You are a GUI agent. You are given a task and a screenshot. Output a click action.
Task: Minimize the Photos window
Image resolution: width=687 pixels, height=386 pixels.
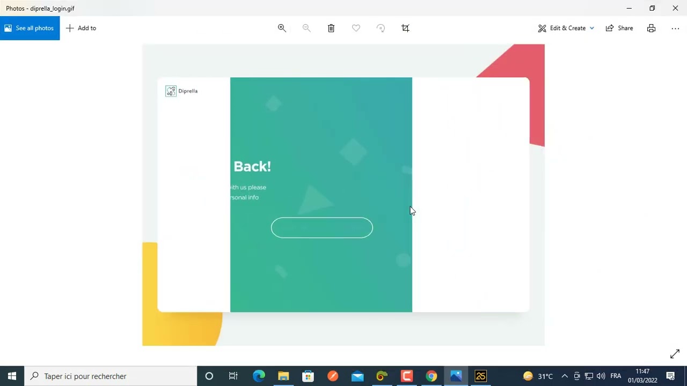[x=629, y=8]
